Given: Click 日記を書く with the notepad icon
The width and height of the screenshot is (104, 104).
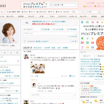Looking at the screenshot, I should pyautogui.click(x=45, y=29).
